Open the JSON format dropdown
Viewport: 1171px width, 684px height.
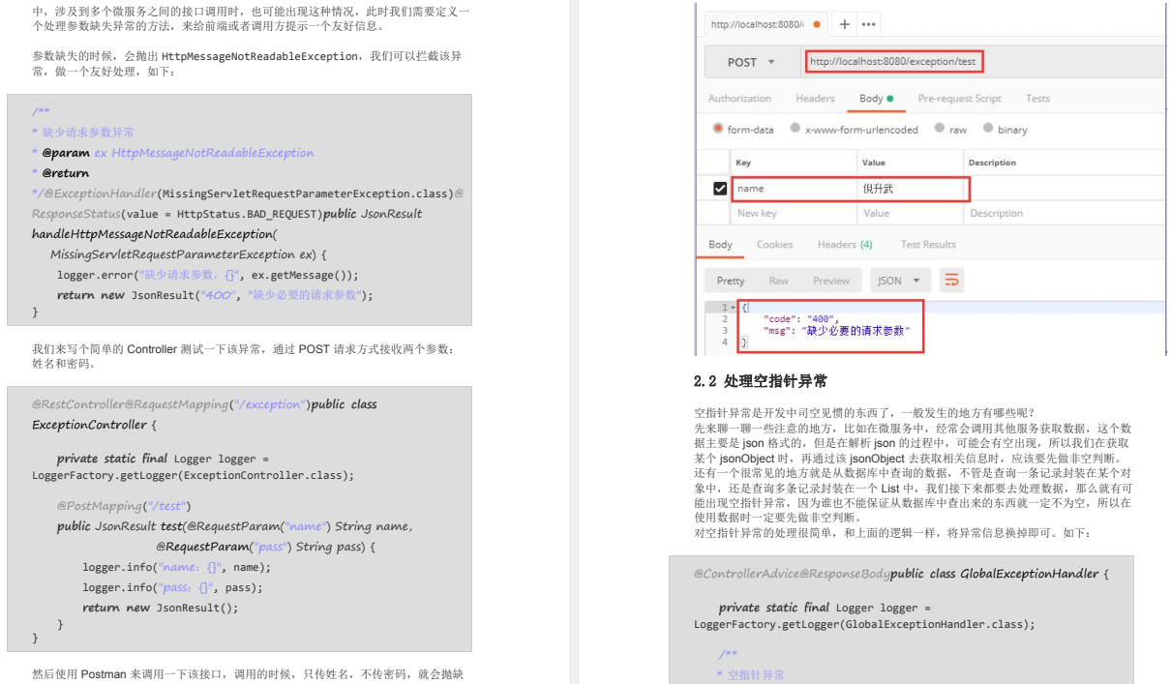tap(899, 281)
